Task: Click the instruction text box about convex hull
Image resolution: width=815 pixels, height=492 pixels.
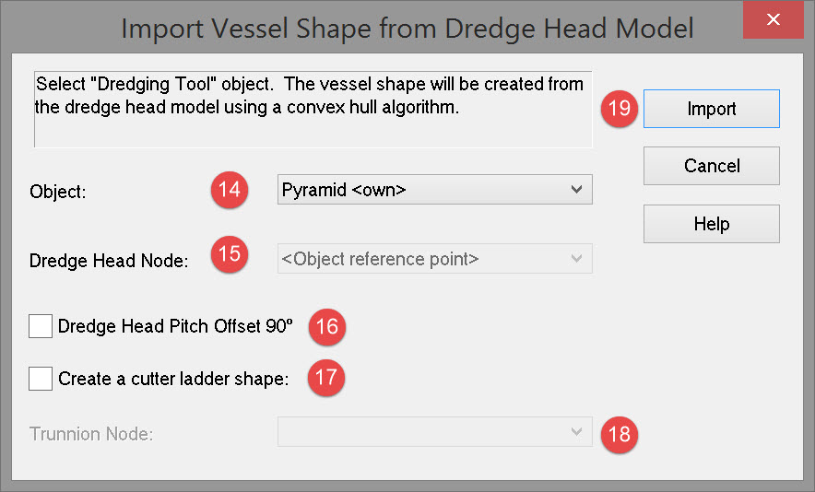Action: click(x=313, y=109)
